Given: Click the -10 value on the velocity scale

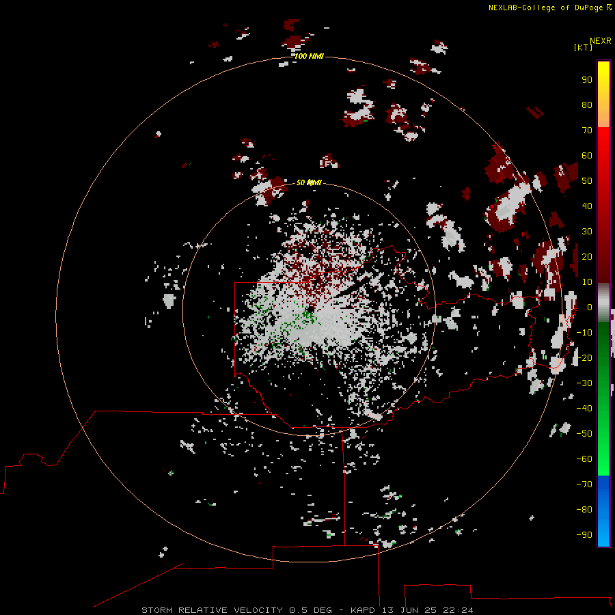Looking at the screenshot, I should (584, 333).
